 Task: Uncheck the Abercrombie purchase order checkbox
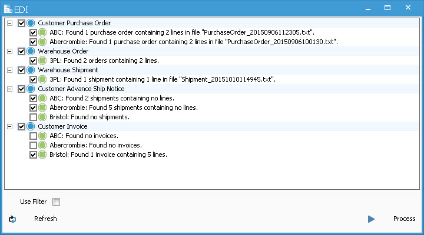click(x=33, y=42)
